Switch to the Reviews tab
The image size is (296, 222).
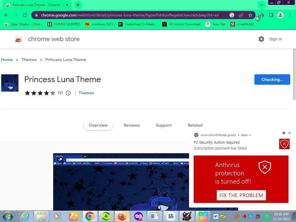click(132, 125)
